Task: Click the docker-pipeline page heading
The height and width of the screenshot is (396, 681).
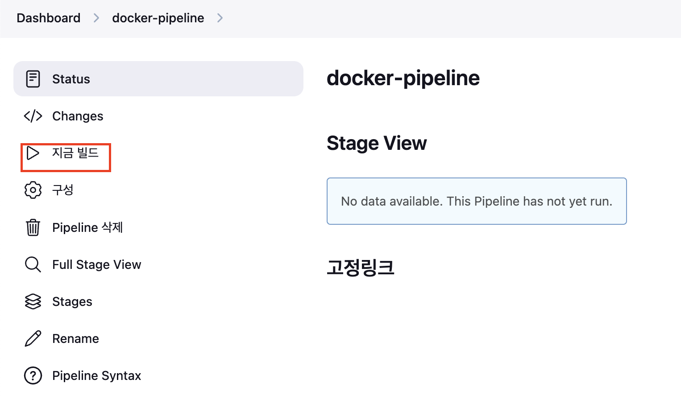Action: [403, 78]
